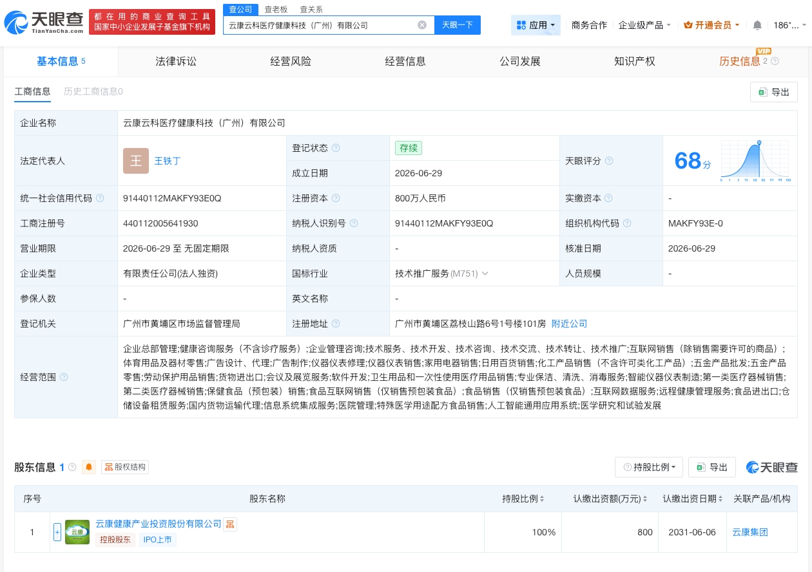Open 附近公司 link
The height and width of the screenshot is (572, 812).
pos(570,324)
